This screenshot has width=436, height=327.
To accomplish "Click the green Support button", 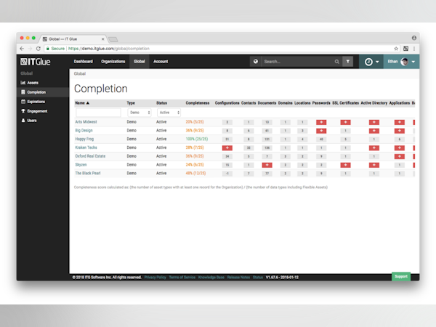I will 401,276.
